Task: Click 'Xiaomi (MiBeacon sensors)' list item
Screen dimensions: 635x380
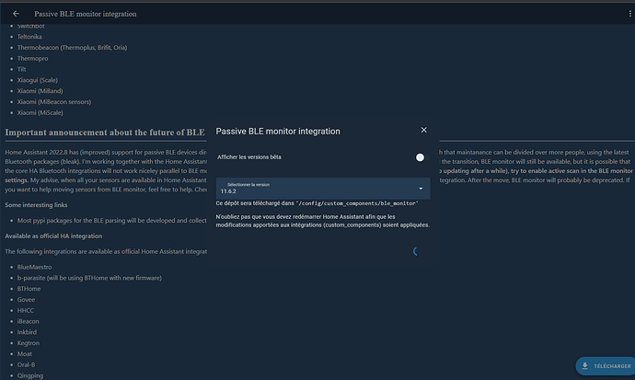Action: coord(54,102)
